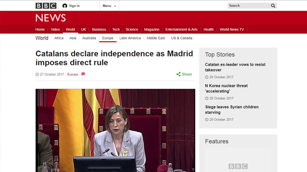Image resolution: width=307 pixels, height=172 pixels.
Task: Click the Sign in account icon
Action: pyautogui.click(x=64, y=6)
